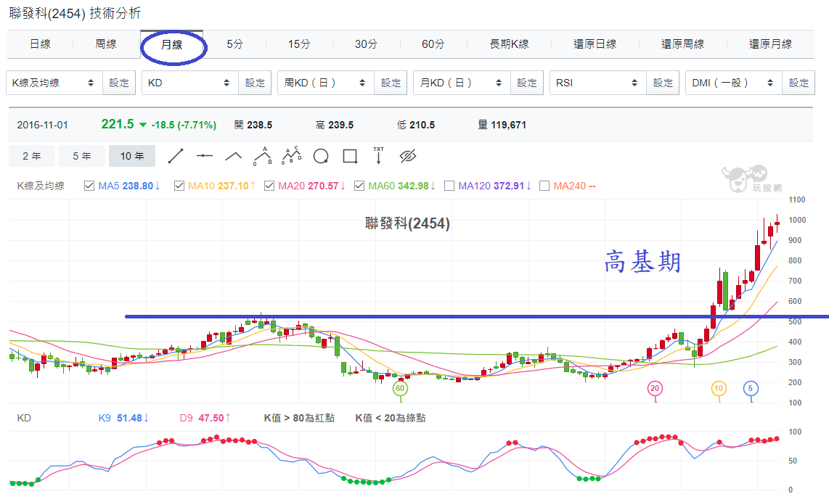Toggle the MA10 checkbox

click(x=179, y=186)
